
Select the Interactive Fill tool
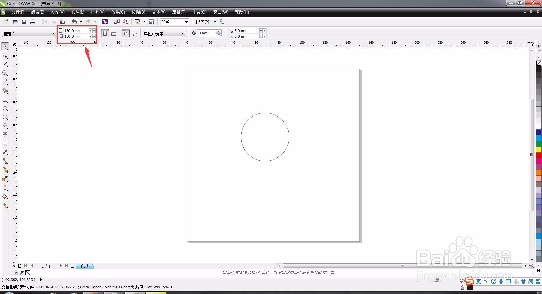tap(5, 205)
